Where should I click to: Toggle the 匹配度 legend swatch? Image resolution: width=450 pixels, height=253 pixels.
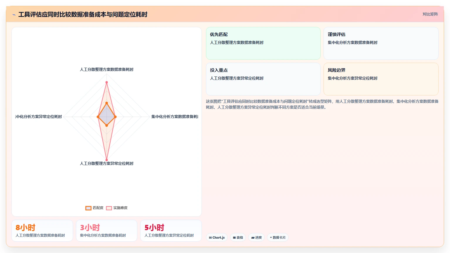pyautogui.click(x=88, y=208)
